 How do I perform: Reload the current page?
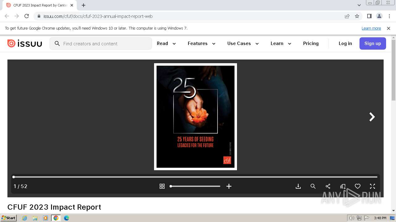pos(27,16)
